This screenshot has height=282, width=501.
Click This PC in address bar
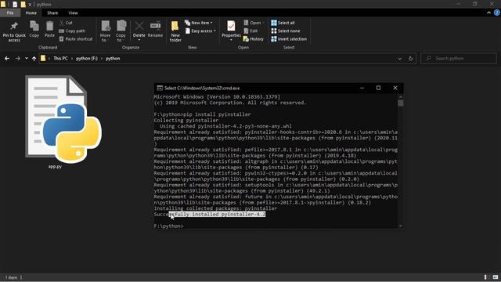click(60, 59)
